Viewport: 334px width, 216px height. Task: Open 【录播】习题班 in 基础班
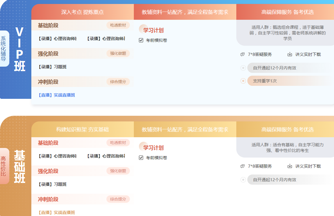pyautogui.click(x=53, y=184)
